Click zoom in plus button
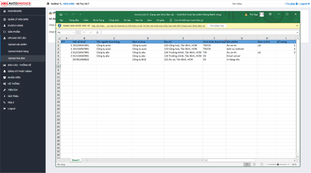 click(x=289, y=165)
